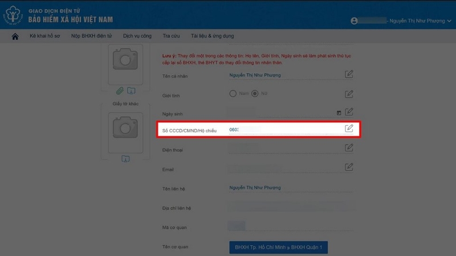Viewport: 456px width, 256px height.
Task: Open the Nộp BHXH điện tử menu
Action: 91,36
